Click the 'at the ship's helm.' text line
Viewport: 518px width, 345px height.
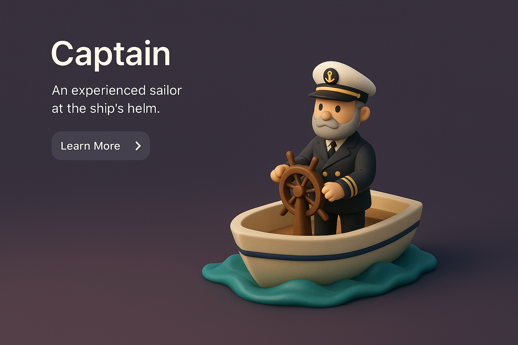click(x=106, y=108)
